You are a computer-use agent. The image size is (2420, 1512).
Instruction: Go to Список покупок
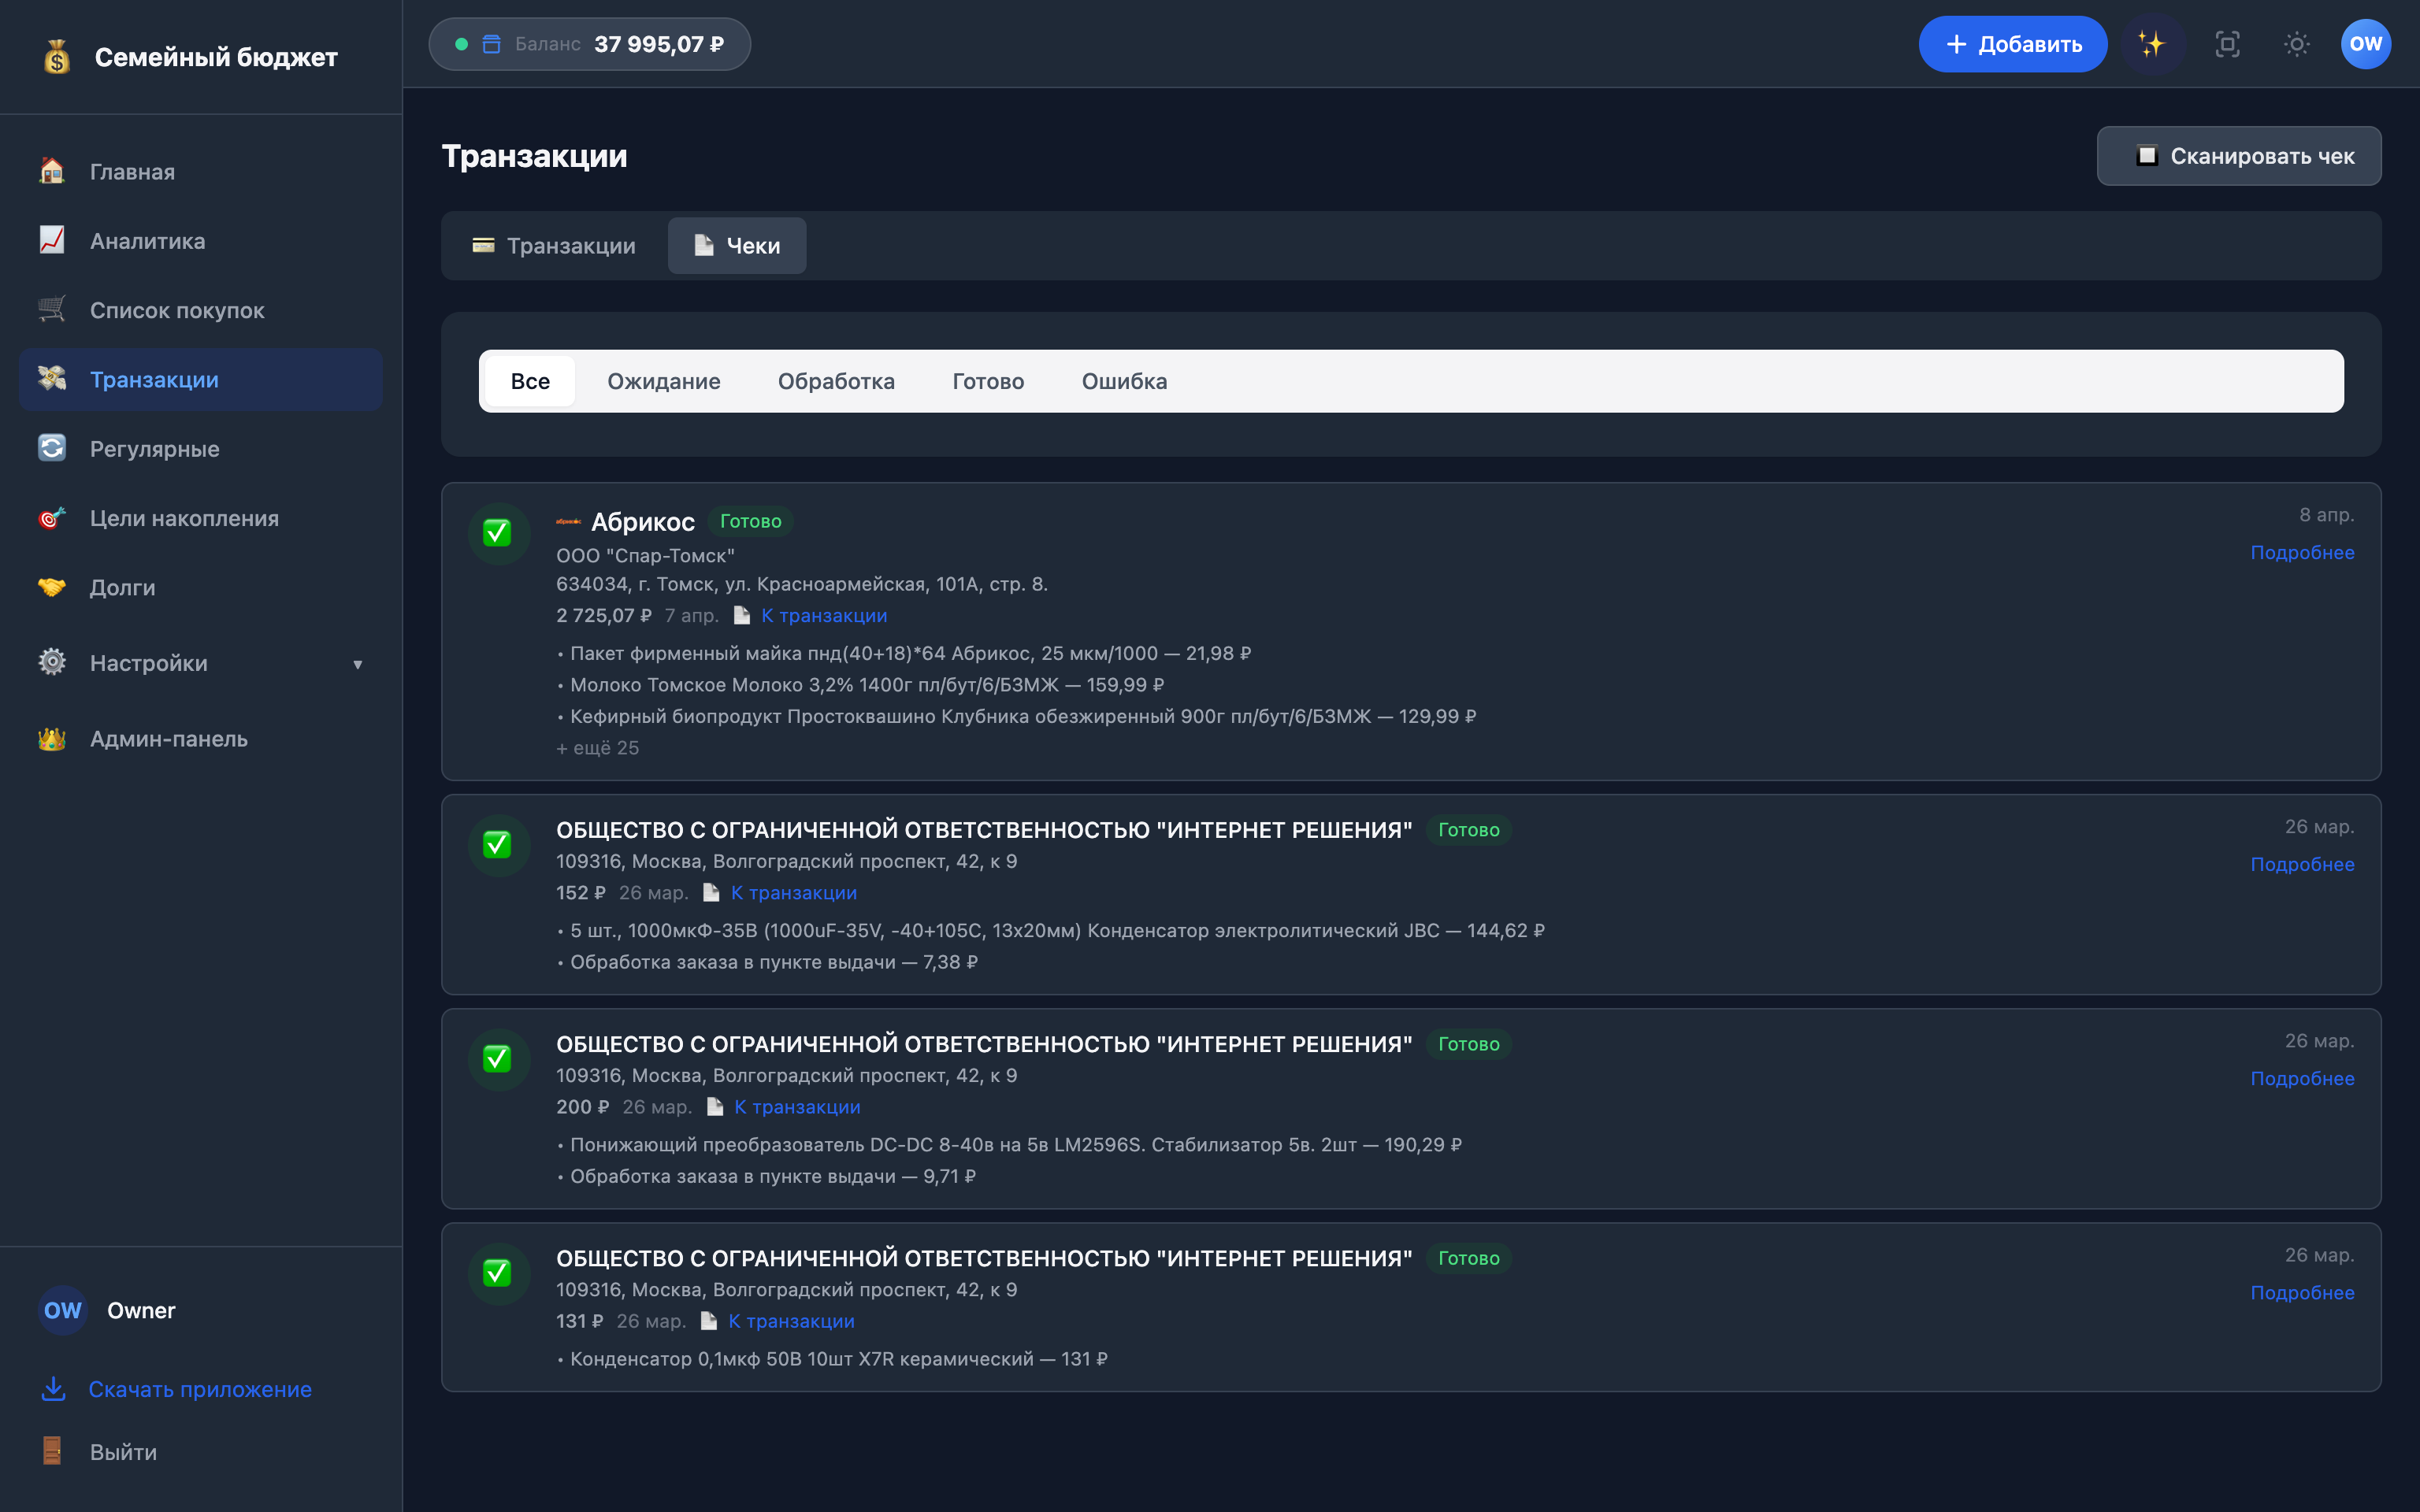point(201,310)
